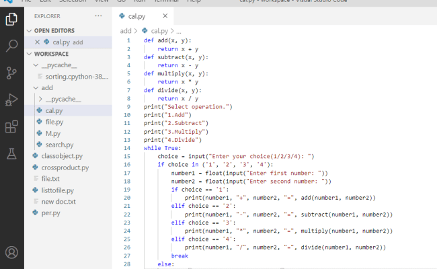Click 'else:' on line 28

click(166, 264)
